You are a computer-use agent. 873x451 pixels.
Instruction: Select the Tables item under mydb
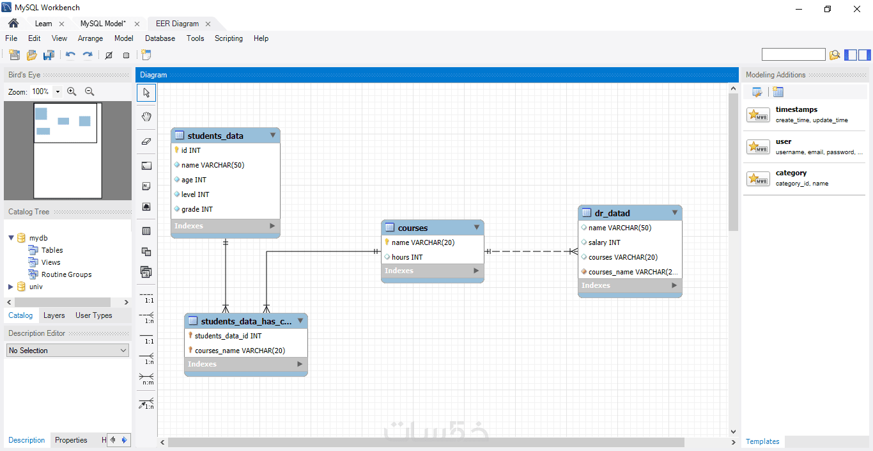click(x=52, y=250)
